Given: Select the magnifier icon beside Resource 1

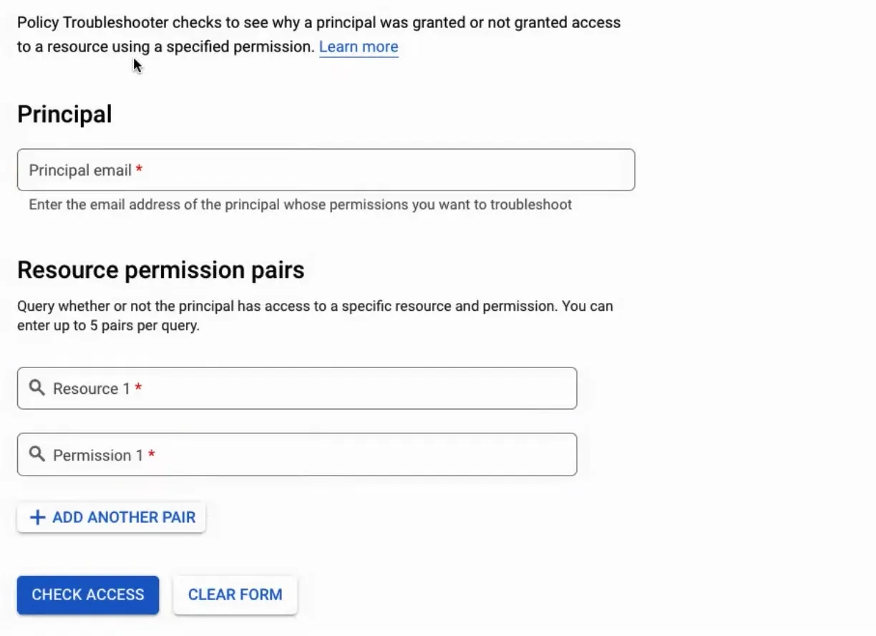Looking at the screenshot, I should pos(36,387).
